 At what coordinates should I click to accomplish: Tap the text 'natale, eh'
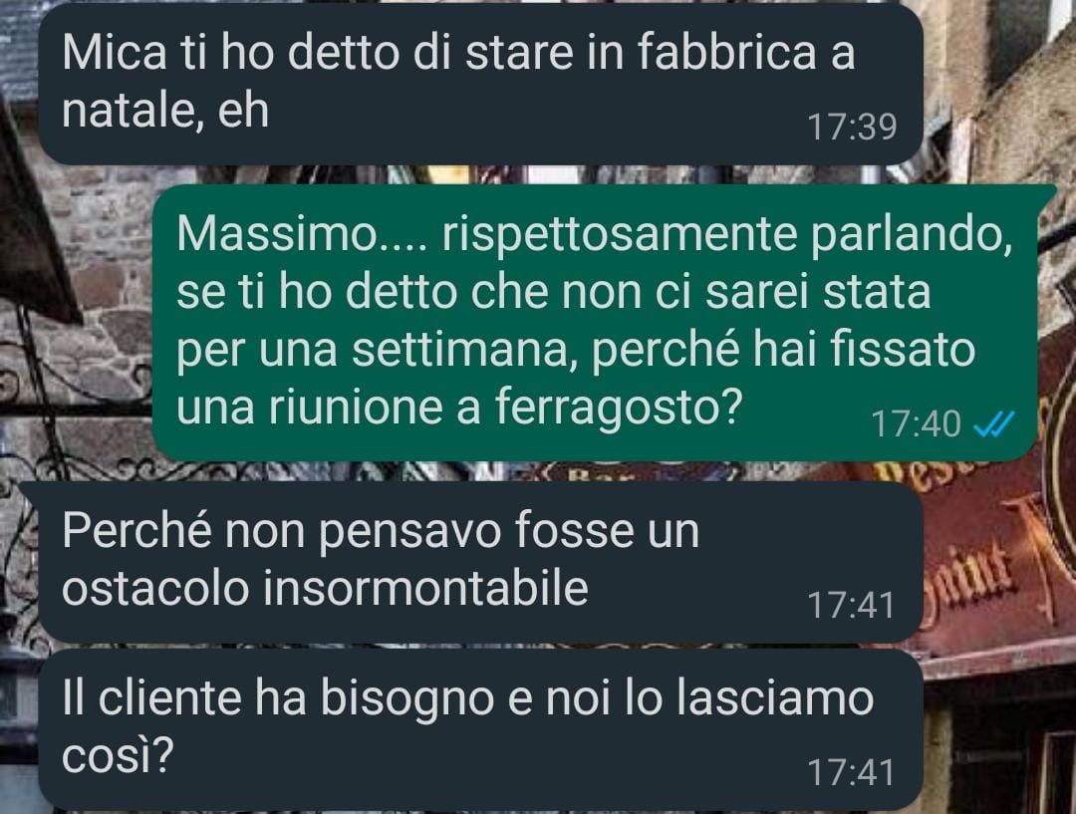tap(165, 110)
